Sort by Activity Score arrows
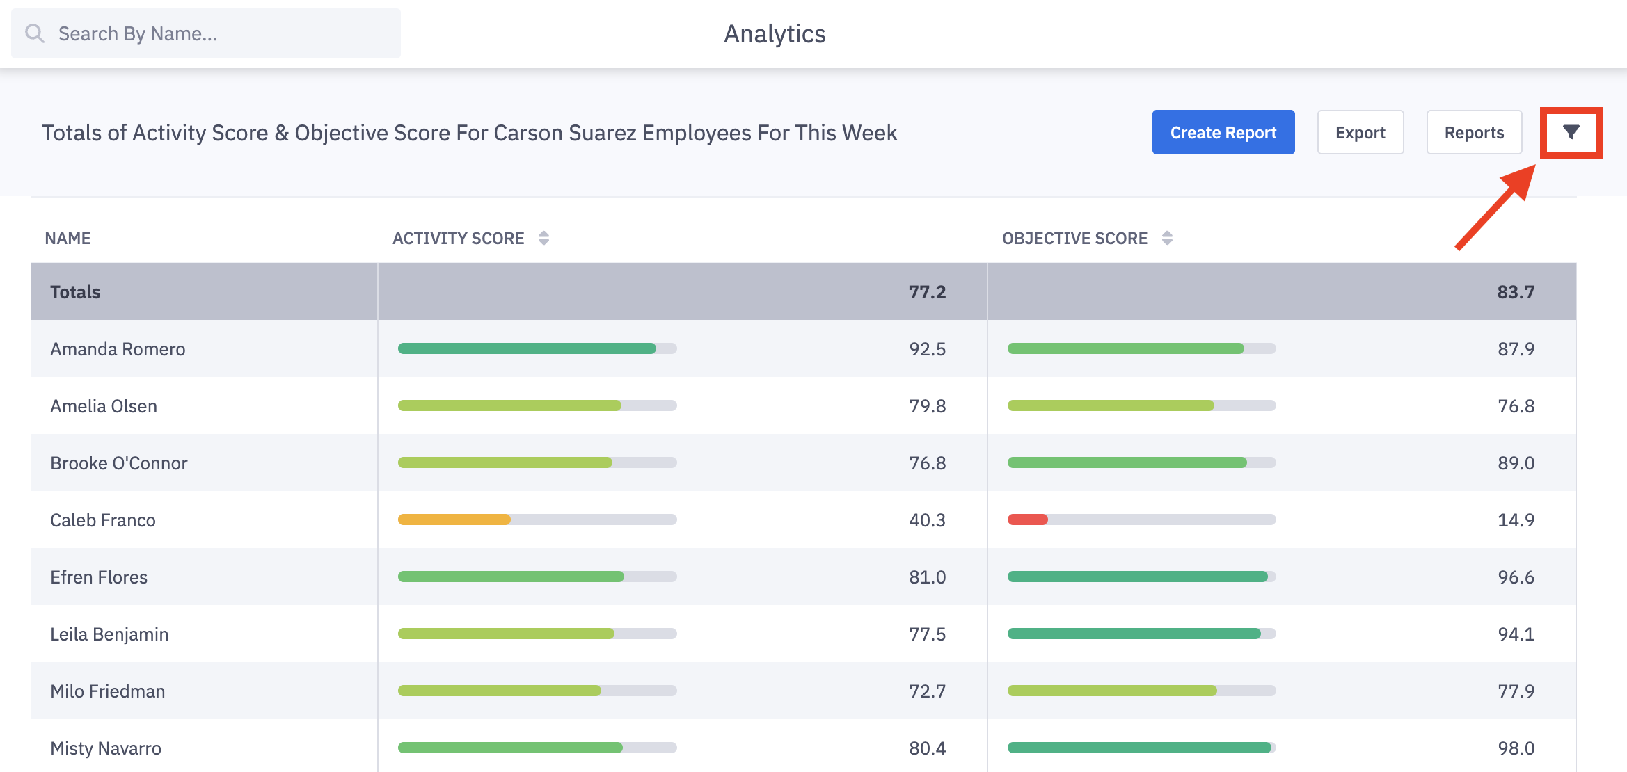The width and height of the screenshot is (1627, 772). pos(543,238)
